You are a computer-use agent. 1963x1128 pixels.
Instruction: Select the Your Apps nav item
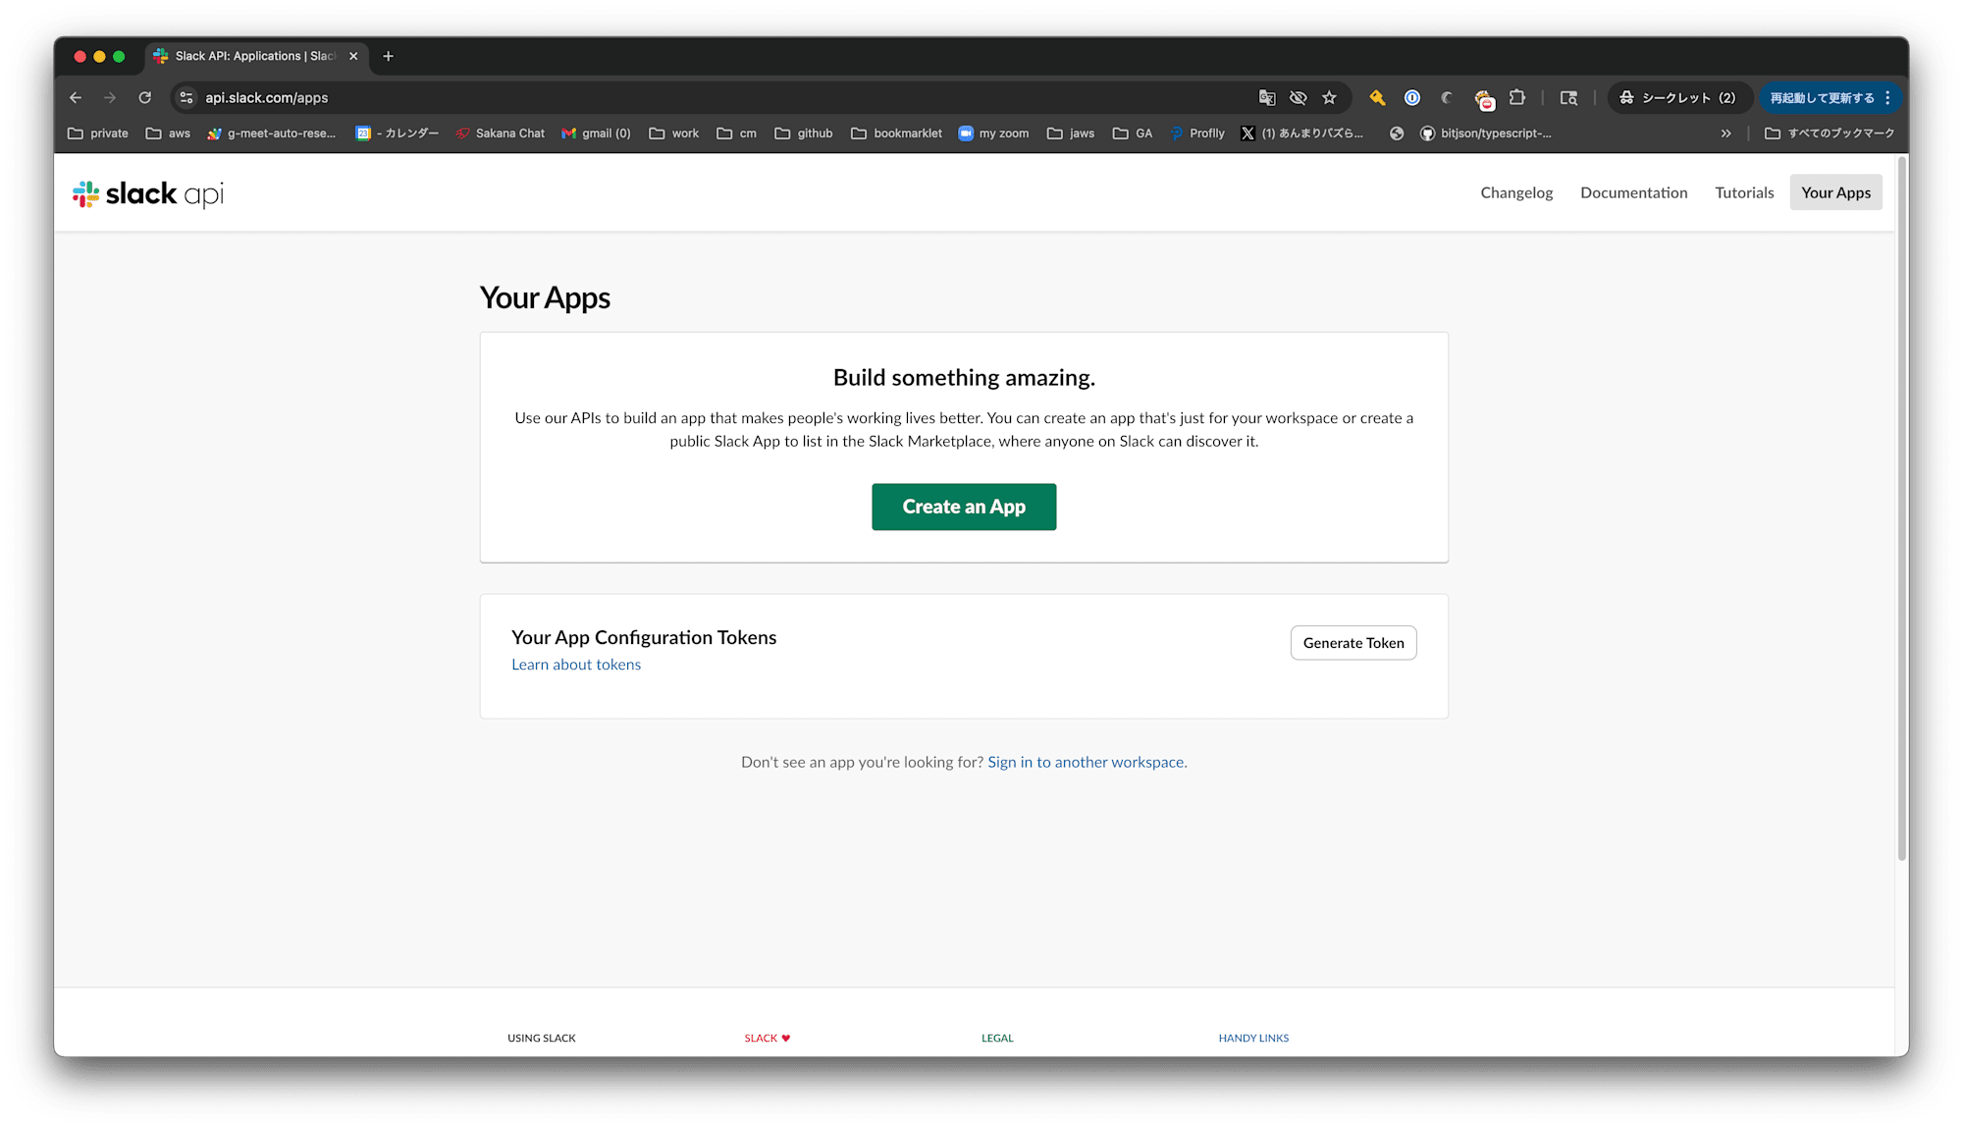(1836, 192)
